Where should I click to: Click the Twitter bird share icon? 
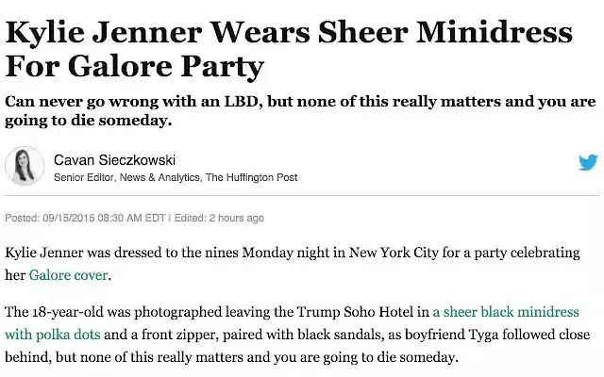588,162
